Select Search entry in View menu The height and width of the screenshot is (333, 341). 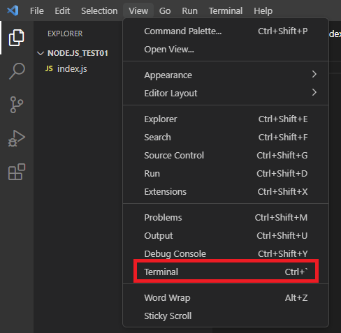(x=226, y=138)
